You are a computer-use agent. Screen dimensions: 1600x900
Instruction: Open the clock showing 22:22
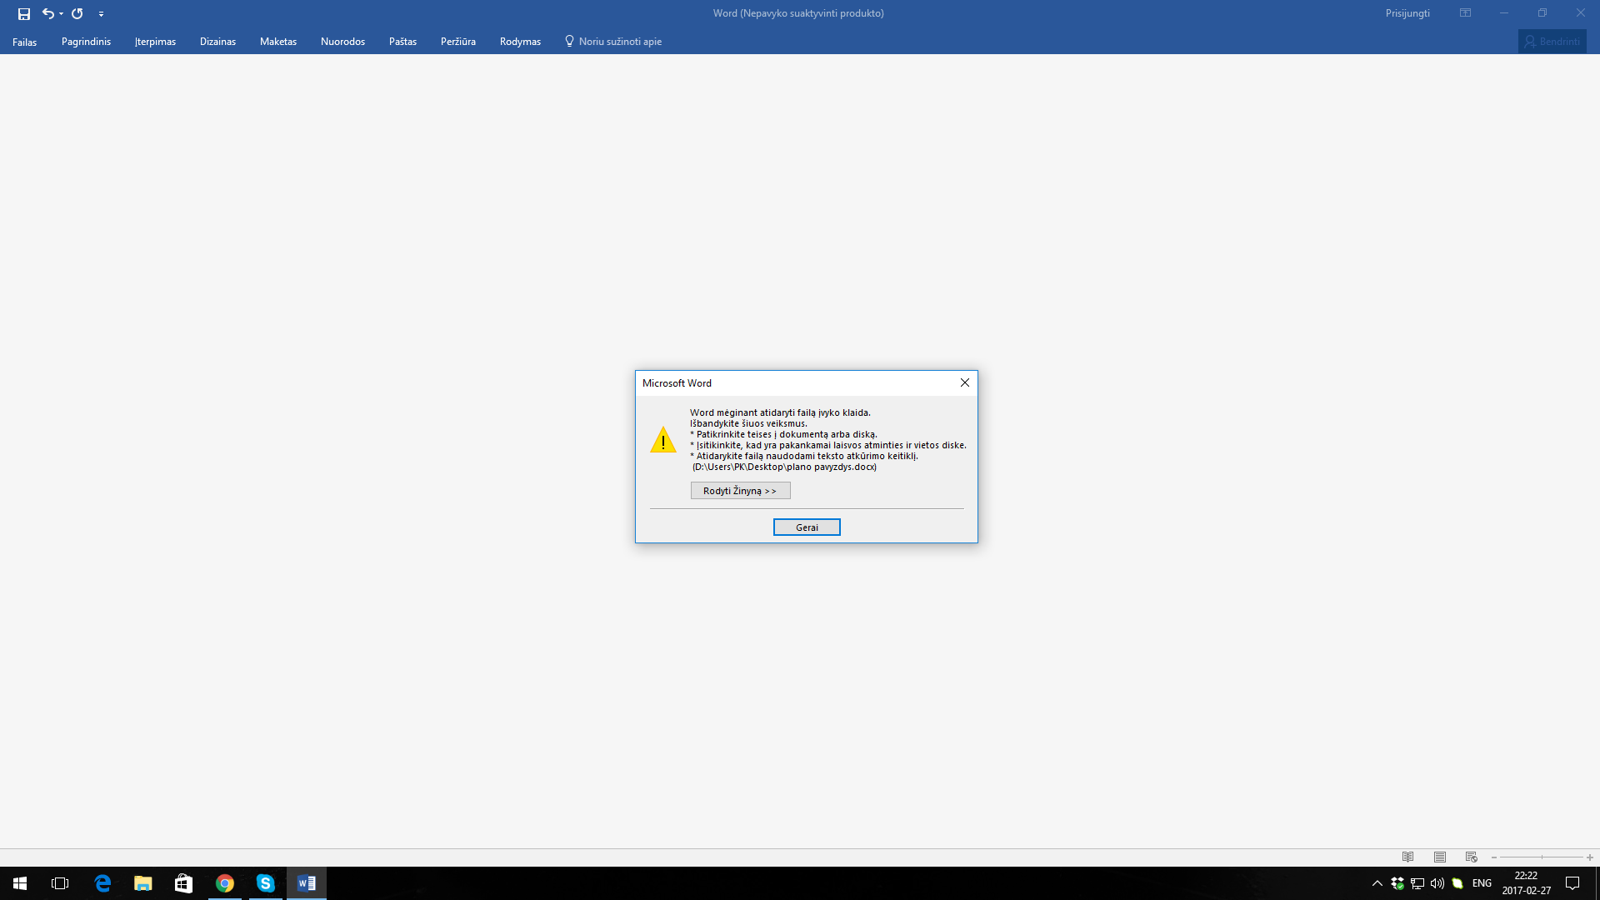(x=1527, y=883)
